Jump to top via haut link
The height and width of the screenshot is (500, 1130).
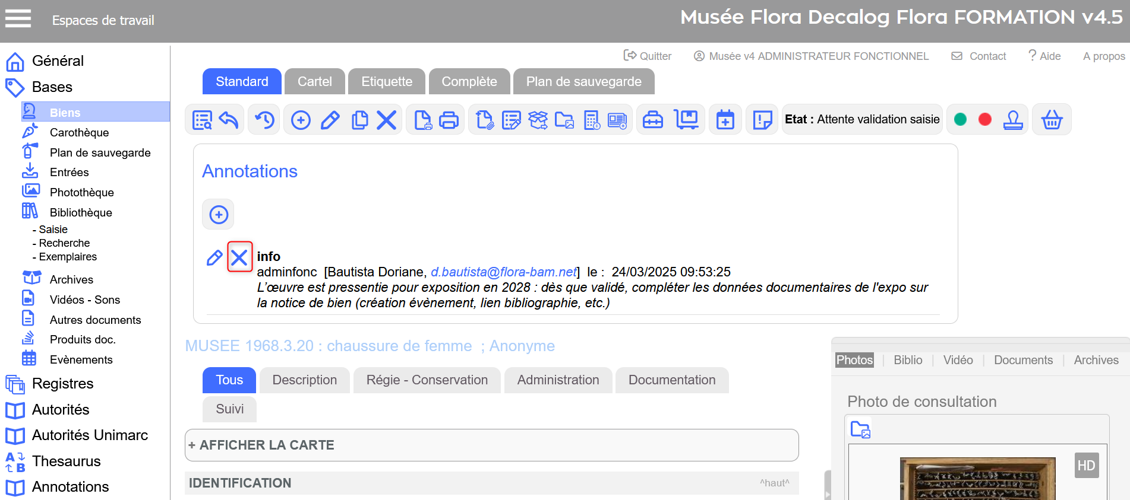pos(774,483)
